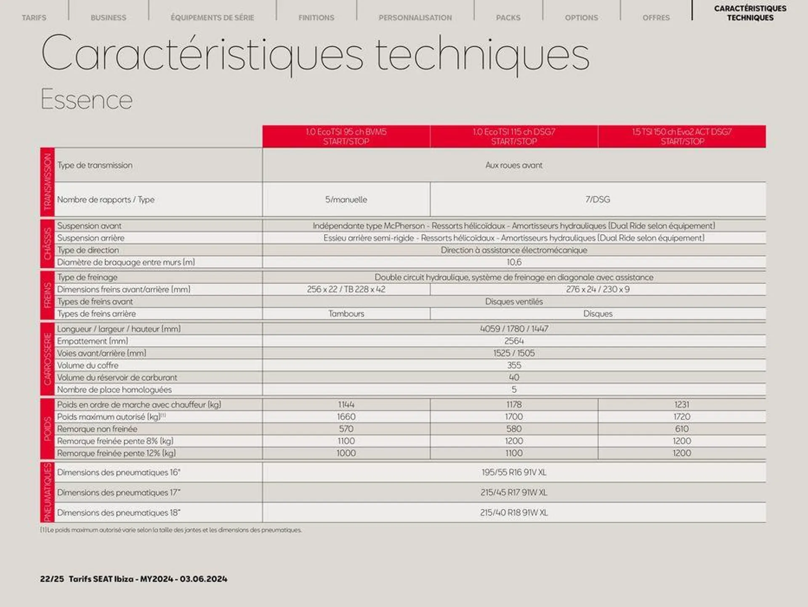
Task: Click the '10,6' turning diameter value
Action: point(514,262)
